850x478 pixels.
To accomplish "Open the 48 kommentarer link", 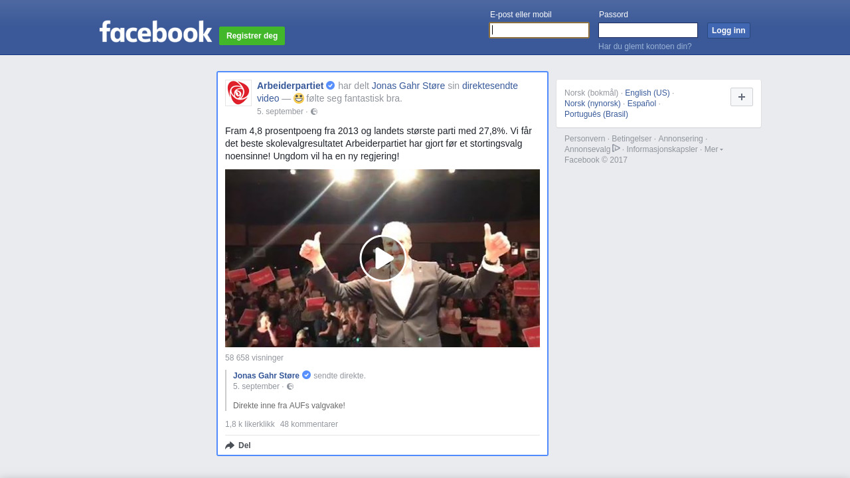I will pos(309,424).
